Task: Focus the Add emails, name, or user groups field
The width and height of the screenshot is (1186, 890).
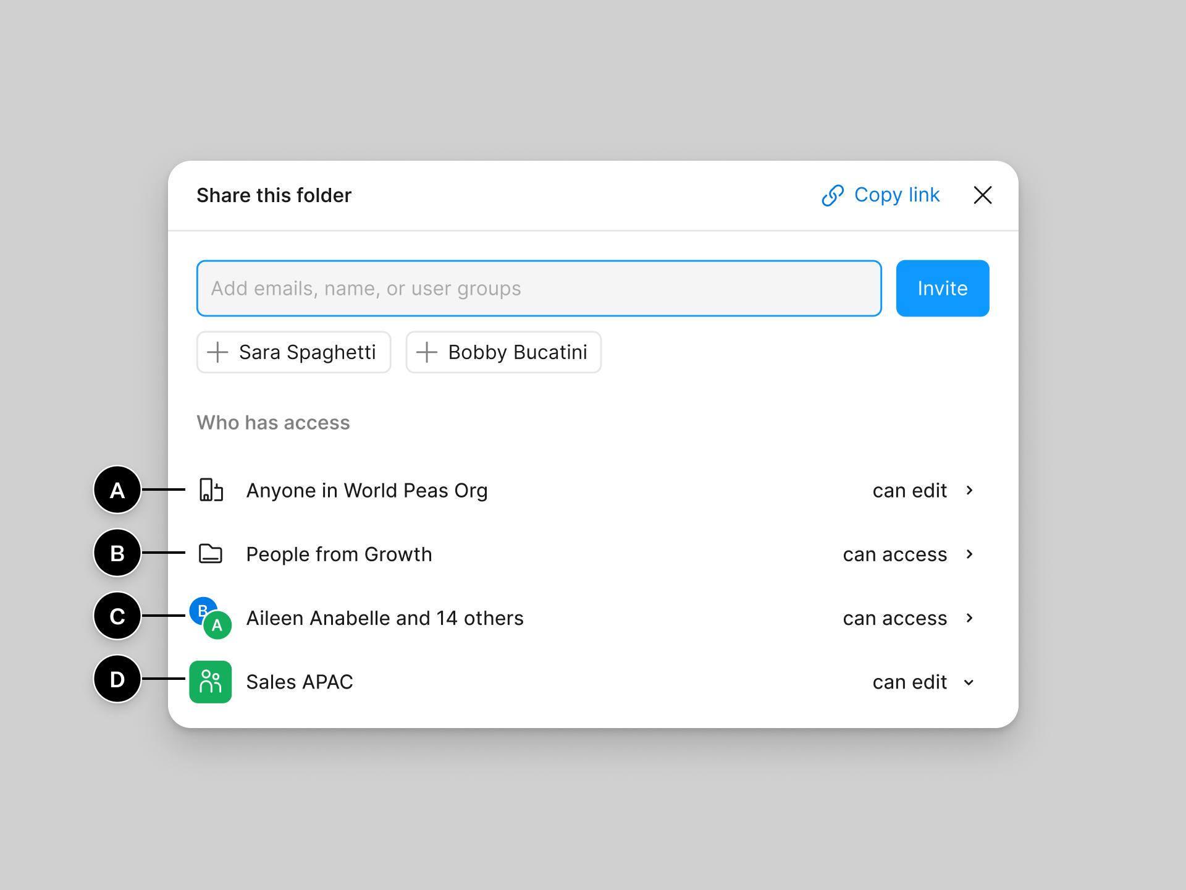Action: [539, 289]
